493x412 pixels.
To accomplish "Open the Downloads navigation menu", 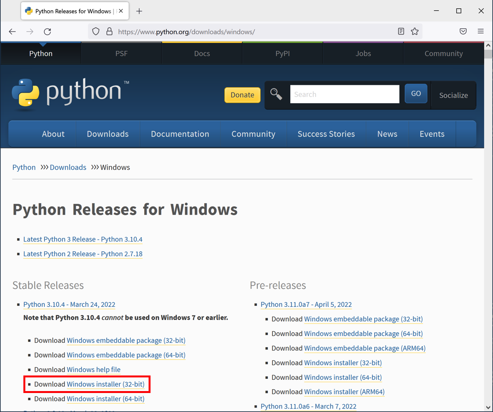I will (x=108, y=134).
